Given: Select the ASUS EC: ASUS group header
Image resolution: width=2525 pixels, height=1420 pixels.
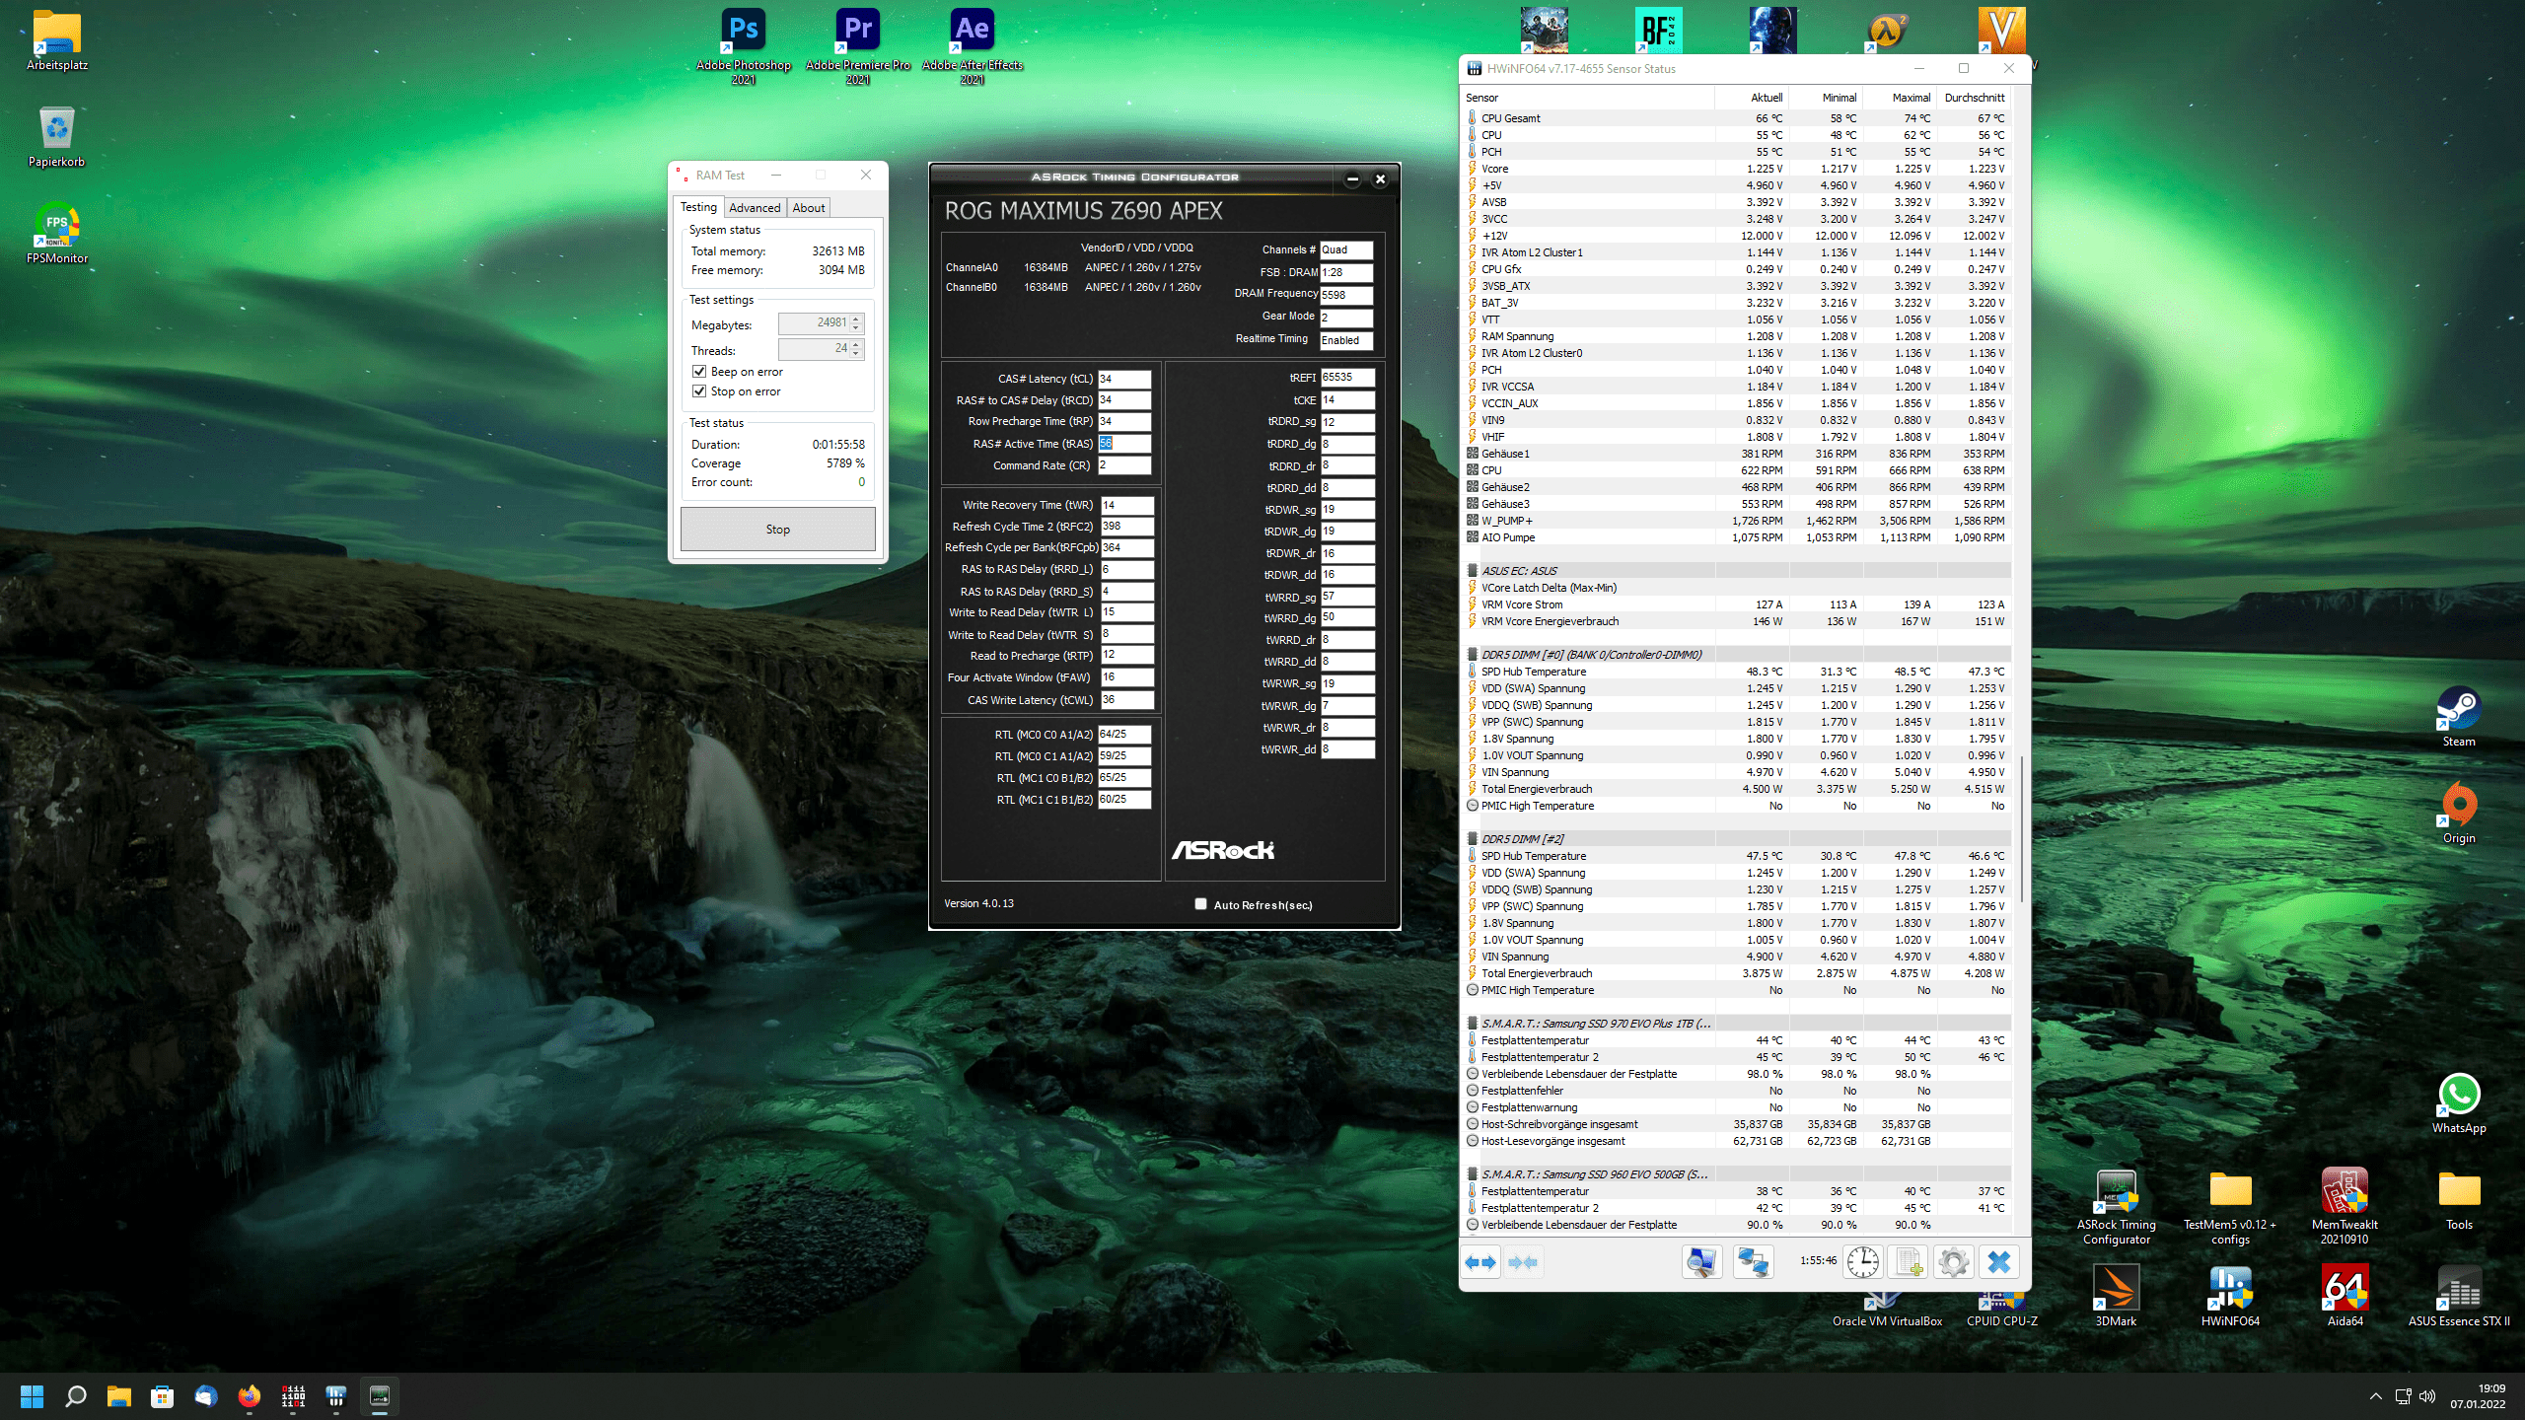Looking at the screenshot, I should coord(1736,571).
